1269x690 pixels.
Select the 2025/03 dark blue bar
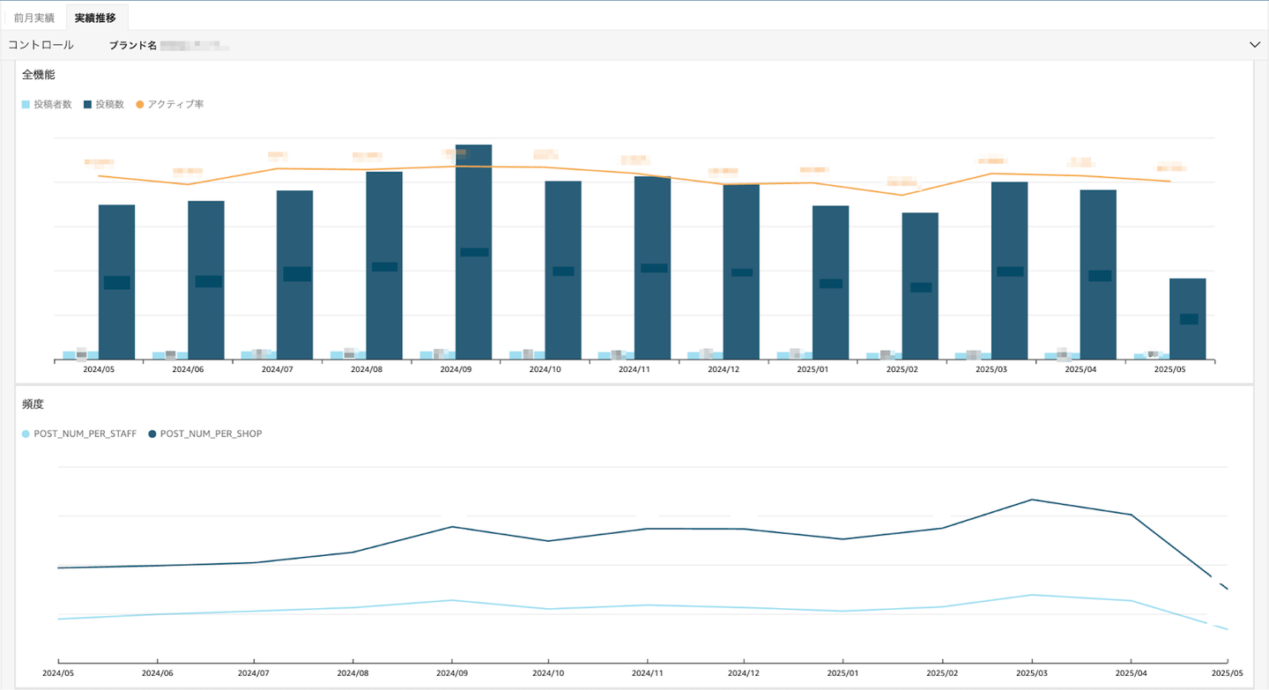tap(1009, 271)
